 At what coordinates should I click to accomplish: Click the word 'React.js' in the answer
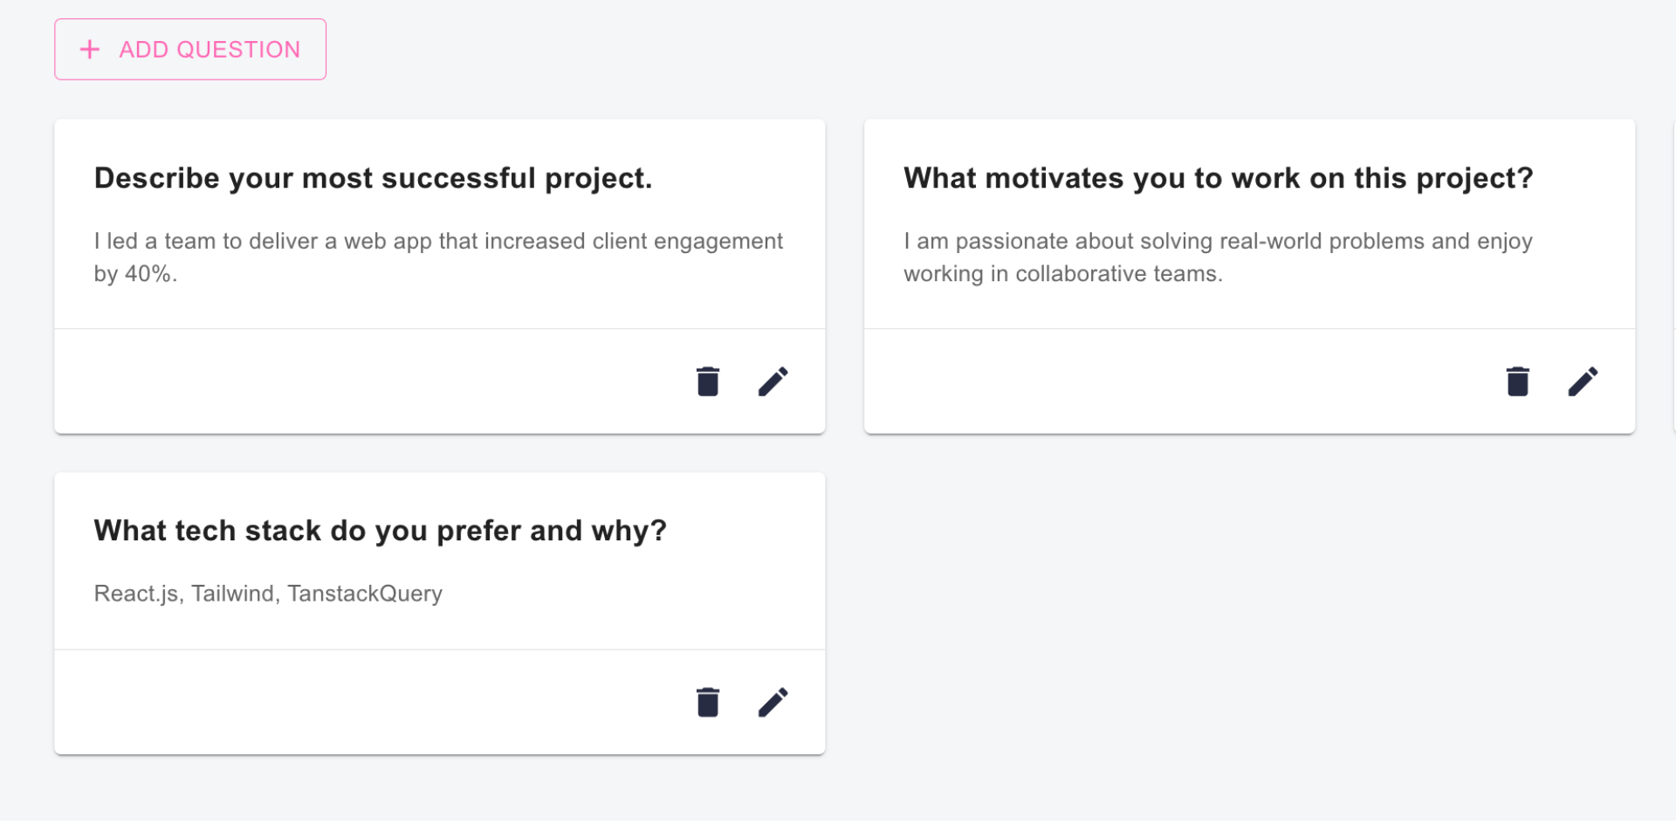click(136, 594)
